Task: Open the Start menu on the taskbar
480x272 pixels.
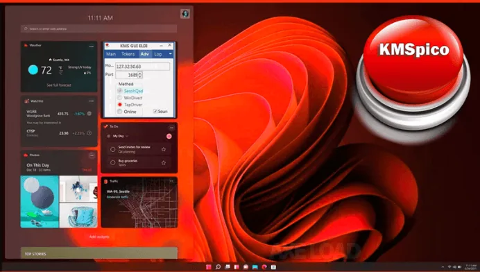Action: coord(209,266)
